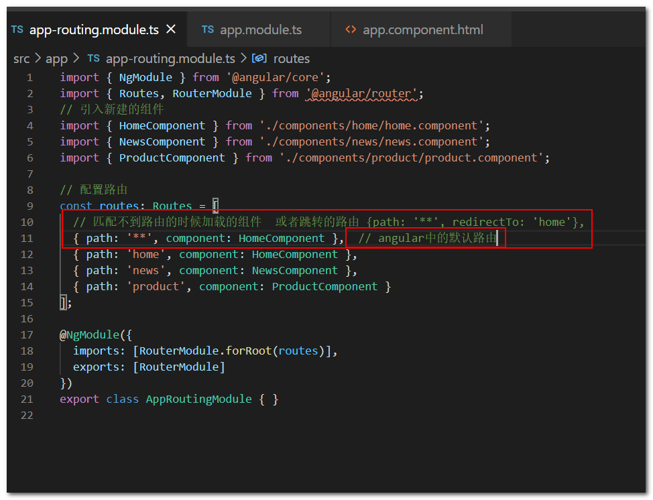Click 'forRoot' on the imports line
This screenshot has width=653, height=500.
[x=249, y=351]
